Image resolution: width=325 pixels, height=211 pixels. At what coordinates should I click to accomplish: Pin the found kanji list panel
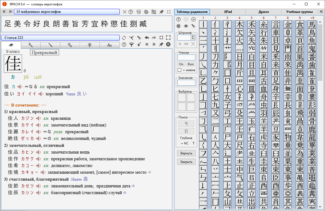(161, 12)
